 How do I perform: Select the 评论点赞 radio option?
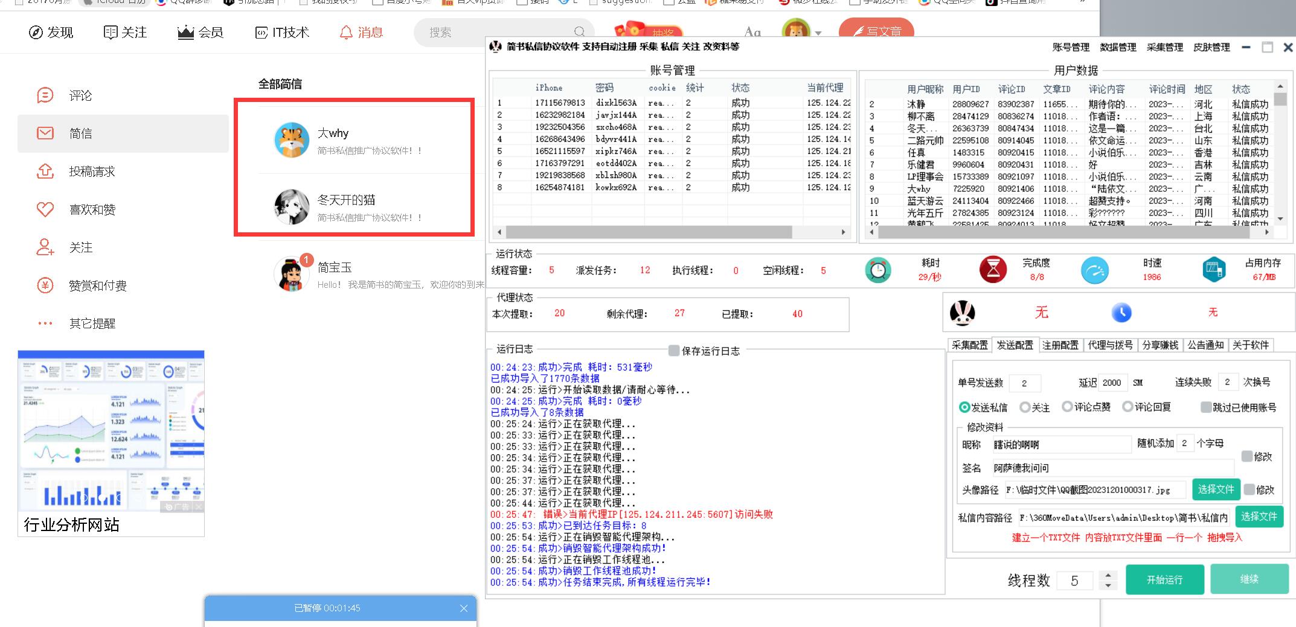[x=1067, y=407]
